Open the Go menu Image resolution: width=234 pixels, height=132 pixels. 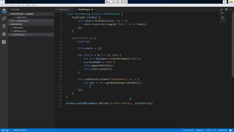(23, 5)
